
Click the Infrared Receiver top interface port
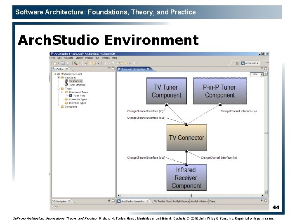tap(186, 164)
